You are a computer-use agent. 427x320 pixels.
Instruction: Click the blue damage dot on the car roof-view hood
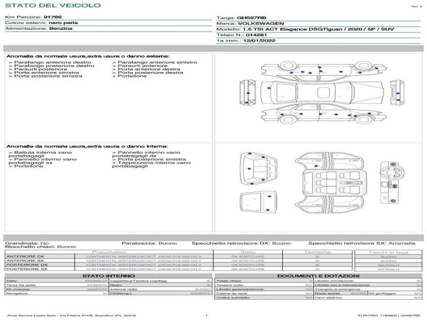pyautogui.click(x=269, y=88)
